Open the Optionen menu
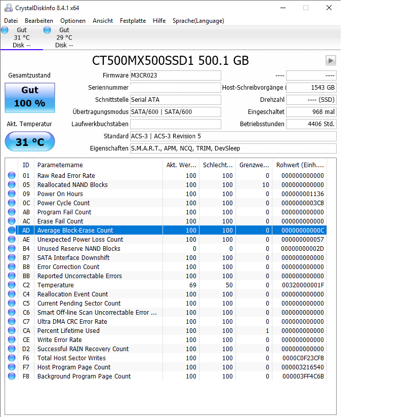Image resolution: width=405 pixels, height=417 pixels. tap(73, 21)
